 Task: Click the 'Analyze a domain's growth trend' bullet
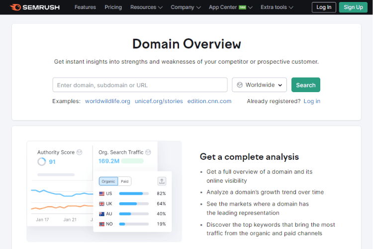pyautogui.click(x=265, y=192)
